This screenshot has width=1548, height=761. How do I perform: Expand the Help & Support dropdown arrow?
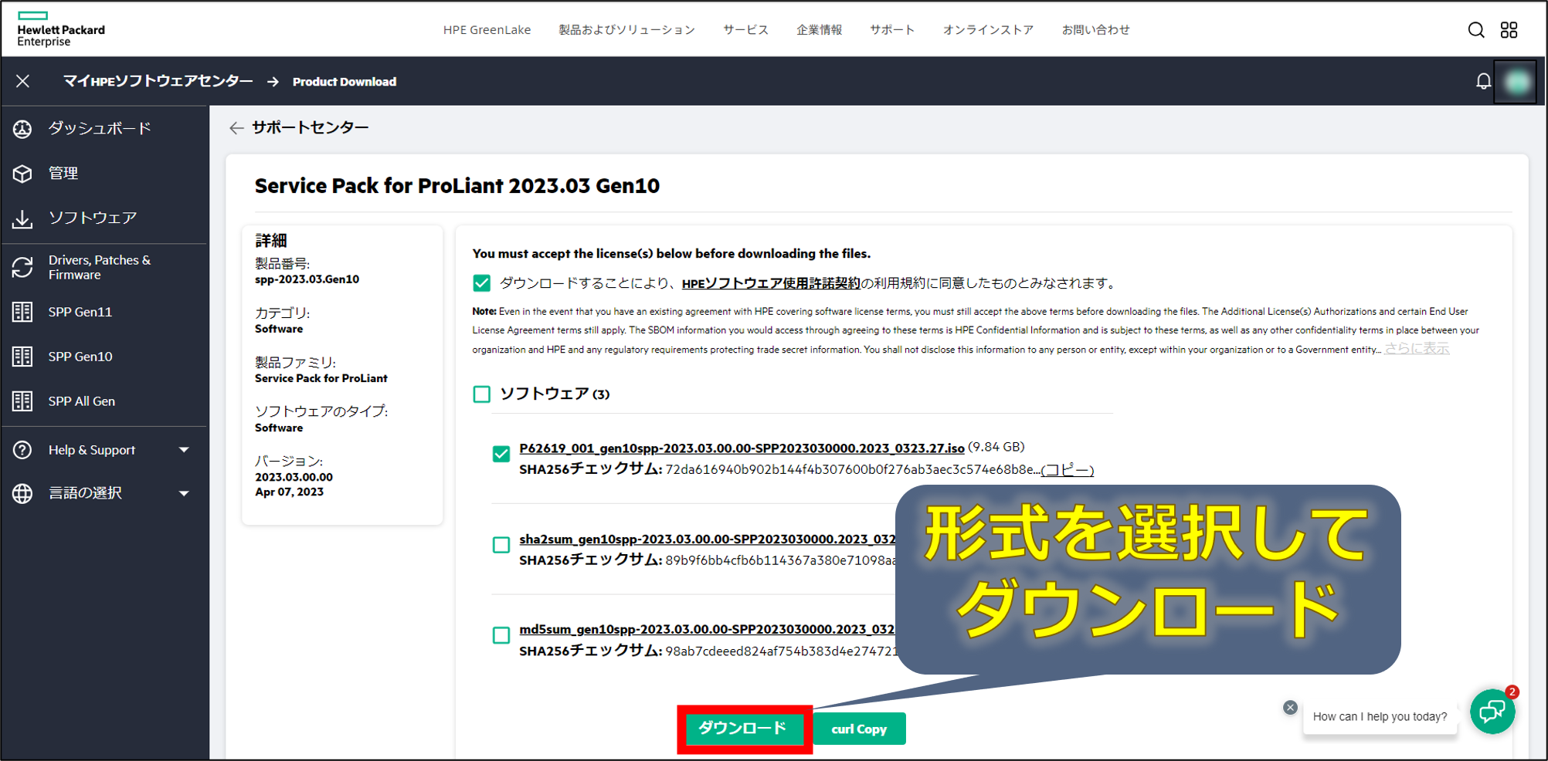coord(184,450)
